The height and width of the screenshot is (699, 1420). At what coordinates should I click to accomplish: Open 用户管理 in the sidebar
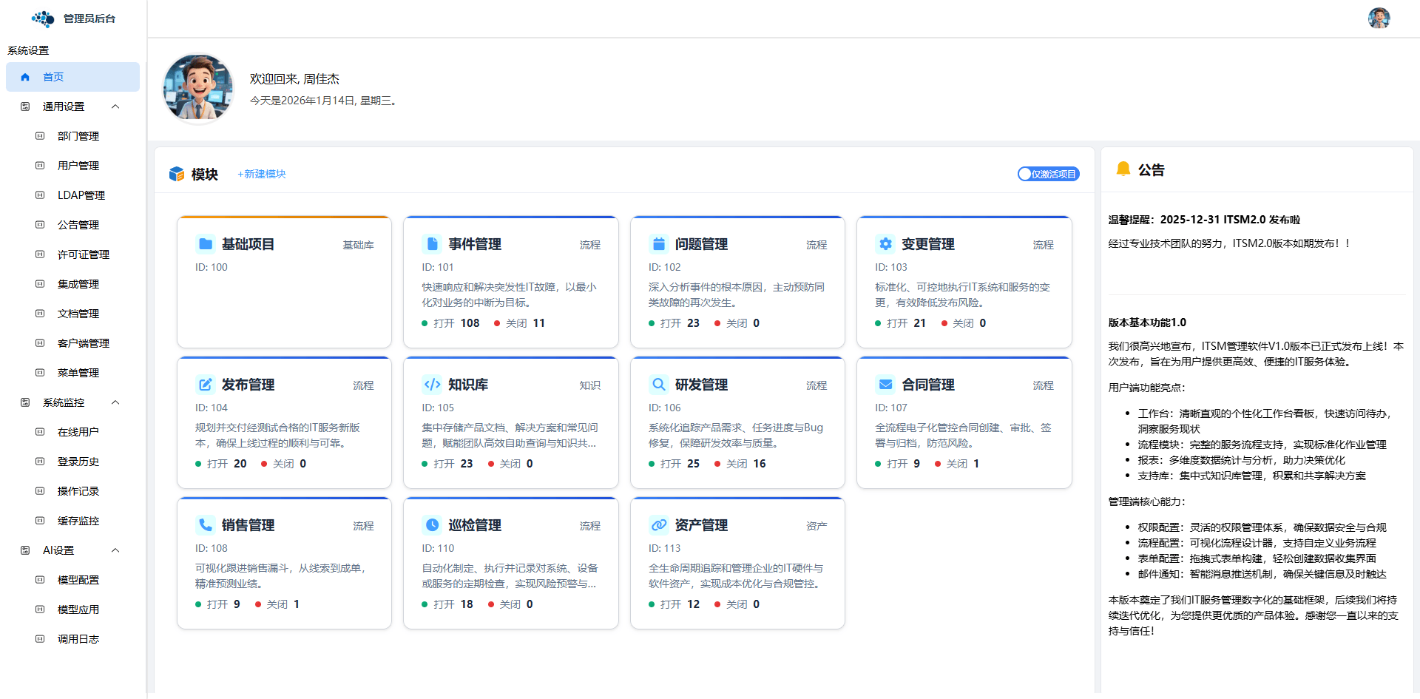coord(78,166)
